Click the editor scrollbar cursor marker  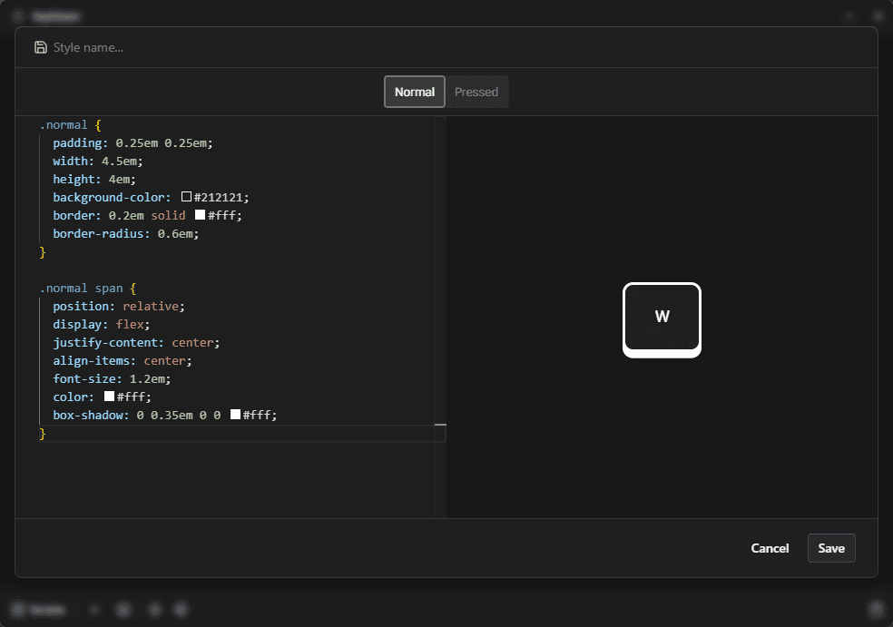point(440,424)
